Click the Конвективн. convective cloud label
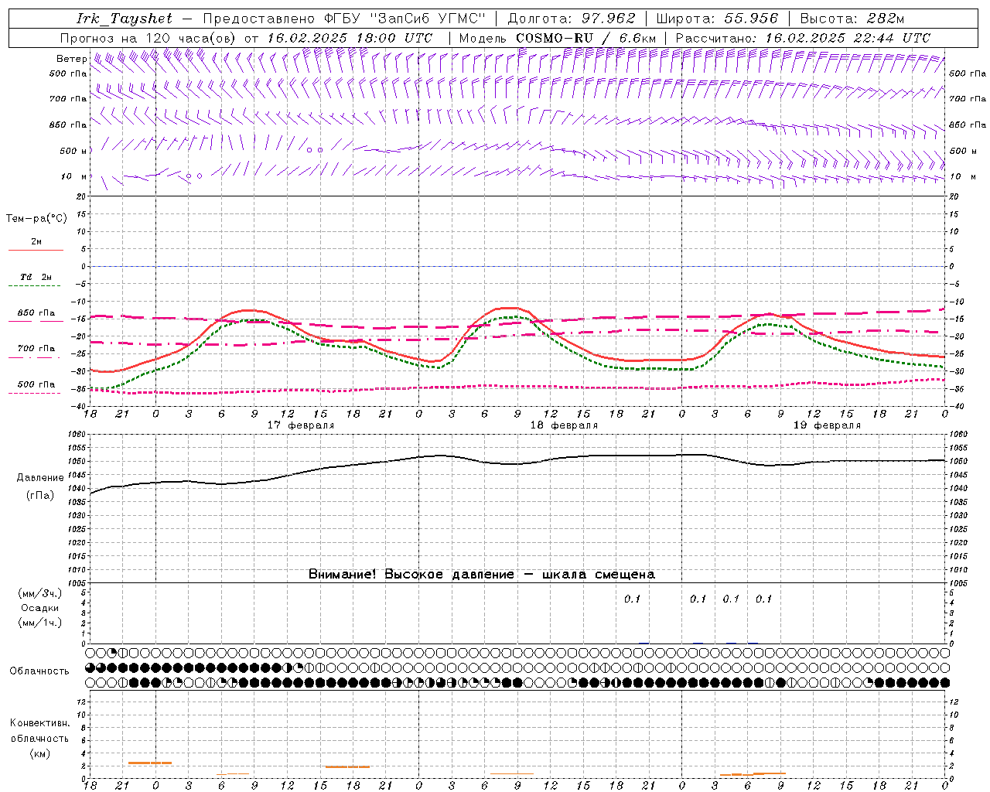 [x=39, y=723]
